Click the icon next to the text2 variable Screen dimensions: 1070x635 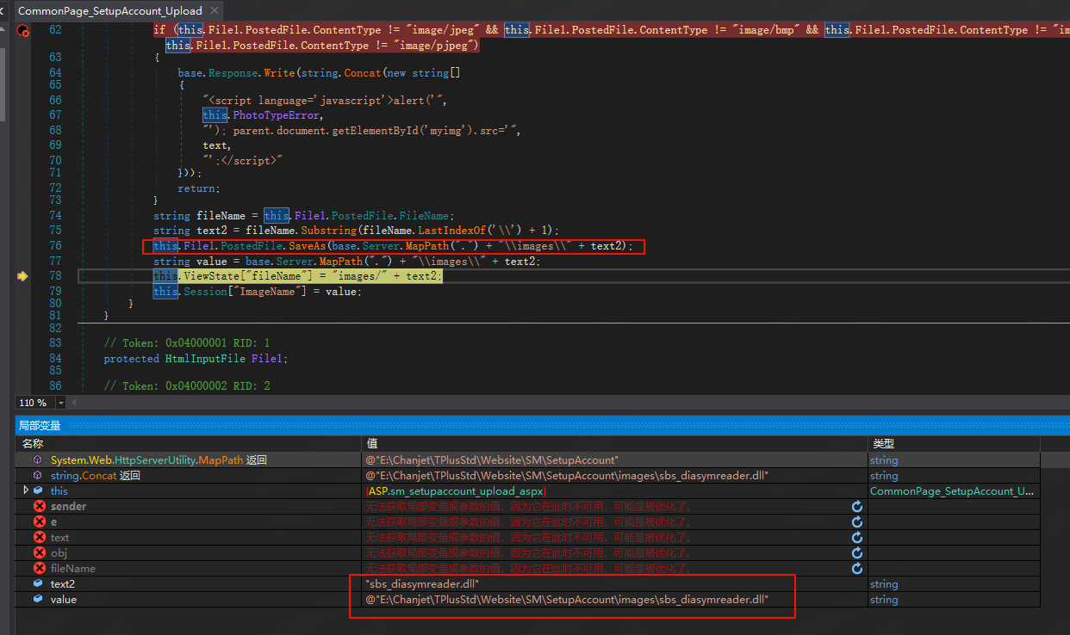click(38, 584)
